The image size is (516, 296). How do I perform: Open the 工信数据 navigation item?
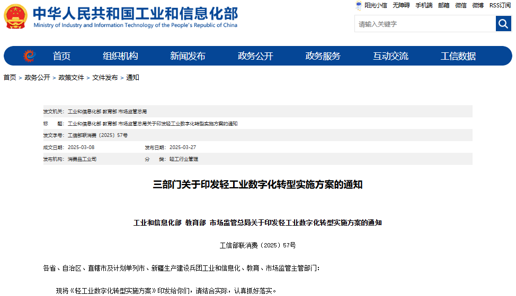click(x=458, y=56)
